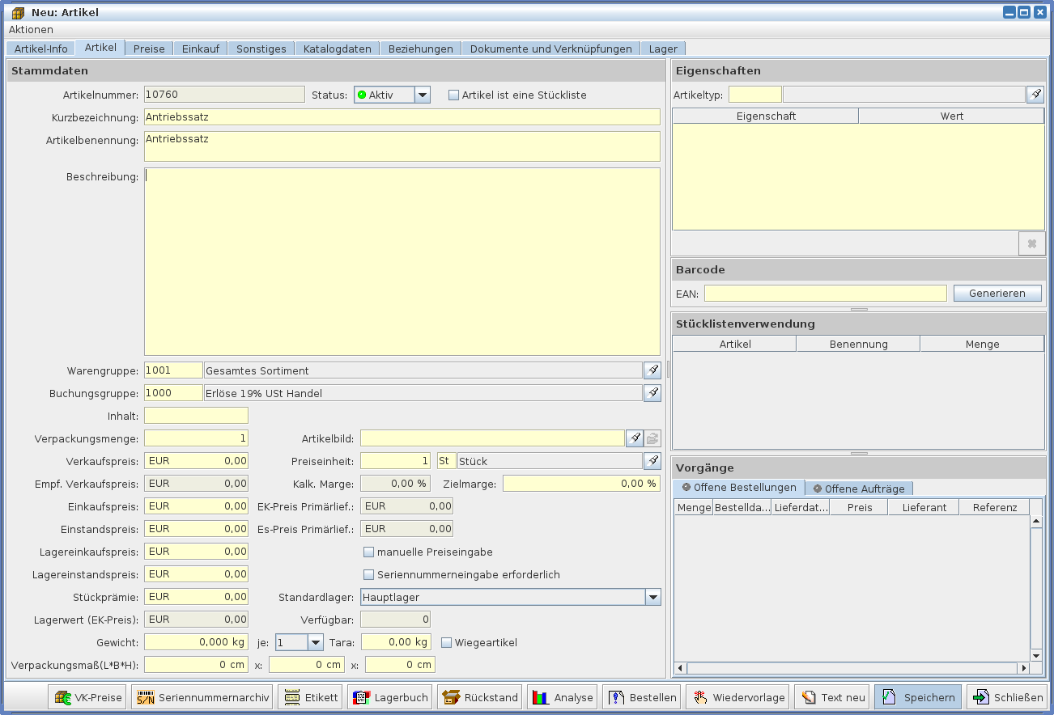Enable 'Artikel ist eine Stückliste' checkbox
The height and width of the screenshot is (715, 1054).
(x=454, y=95)
